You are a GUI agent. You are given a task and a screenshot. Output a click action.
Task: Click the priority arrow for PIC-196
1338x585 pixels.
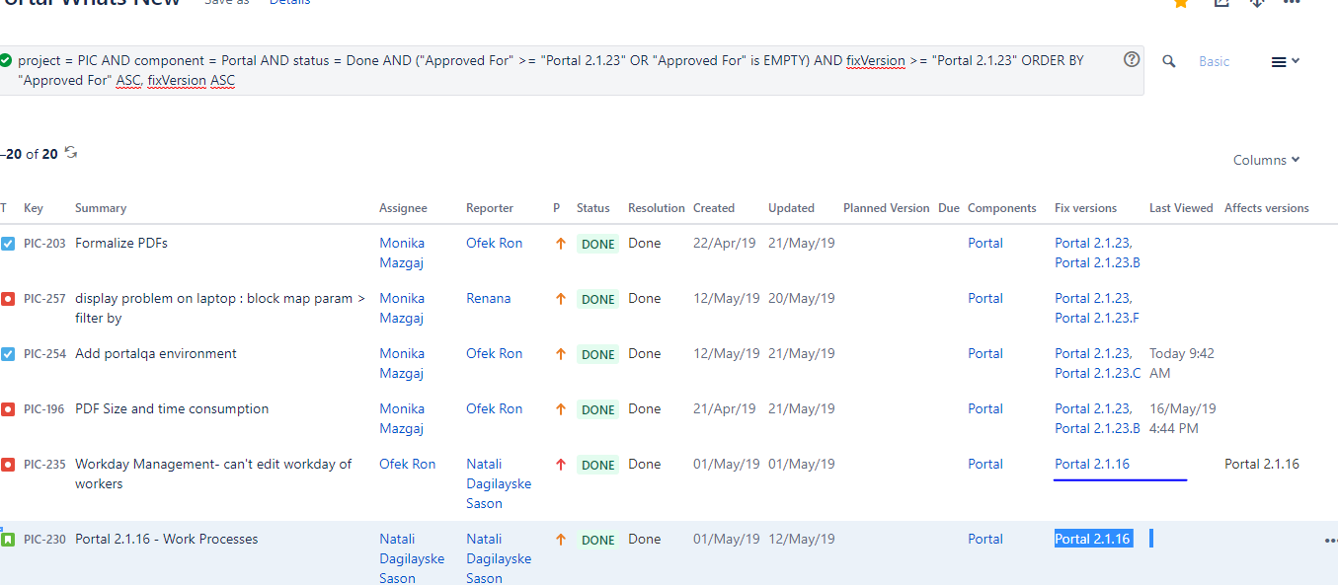coord(561,409)
